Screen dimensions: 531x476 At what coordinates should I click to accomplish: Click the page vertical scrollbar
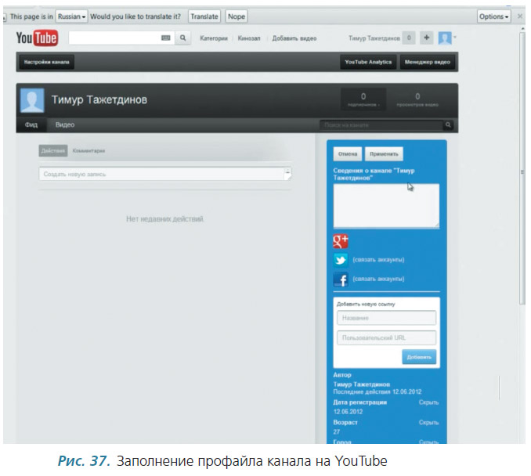522,169
